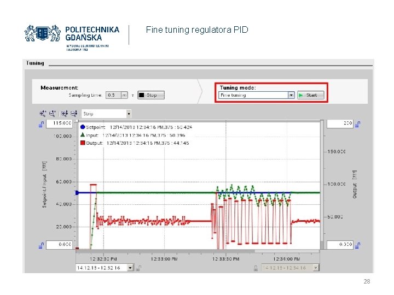The height and width of the screenshot is (295, 394).
Task: Click the 200 output upper limit field
Action: tap(340, 123)
